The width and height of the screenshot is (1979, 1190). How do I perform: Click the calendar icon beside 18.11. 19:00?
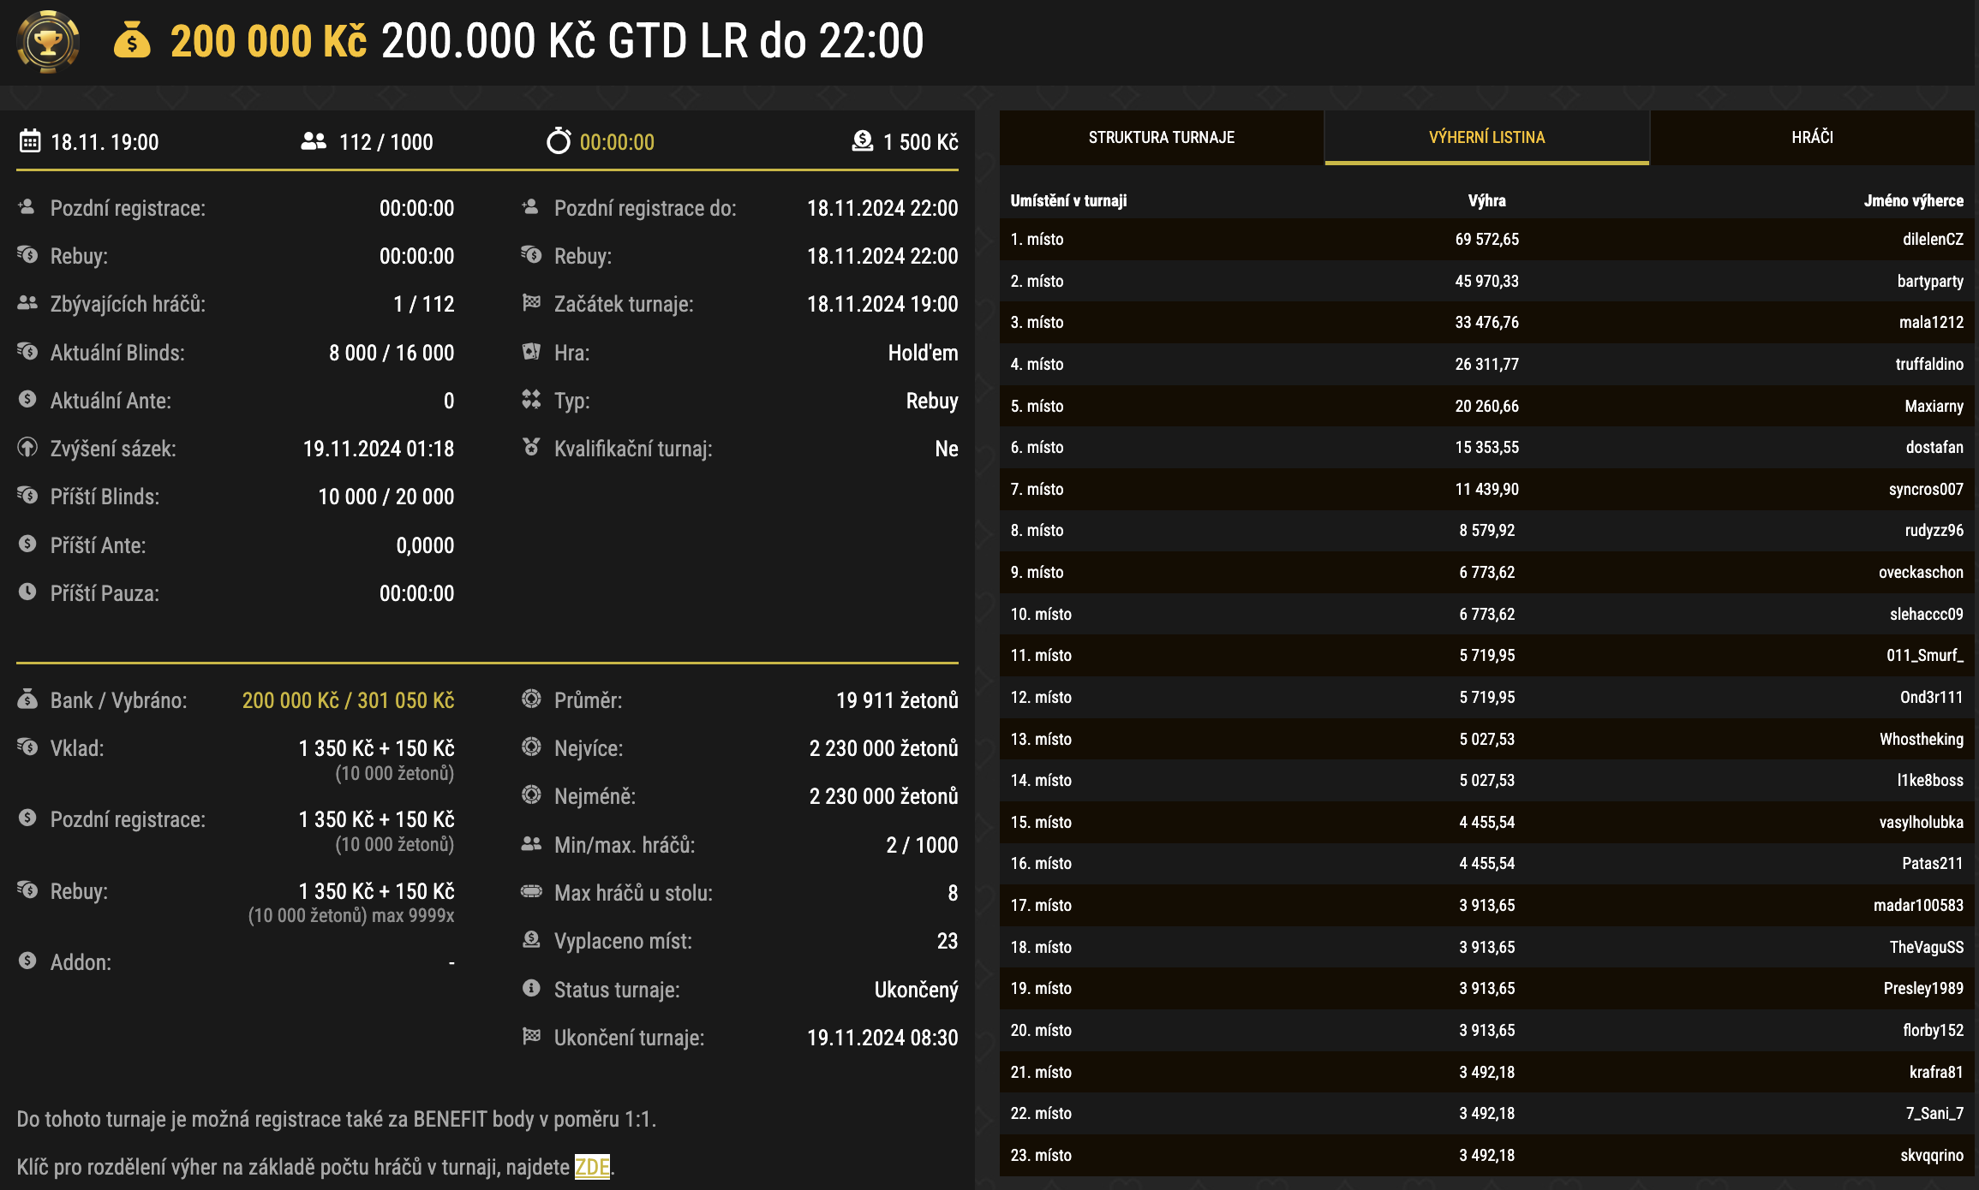(30, 141)
